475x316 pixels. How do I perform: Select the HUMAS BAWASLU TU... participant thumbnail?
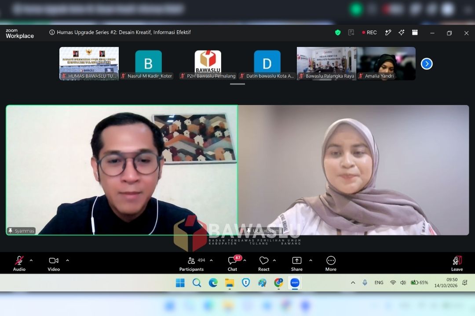(89, 64)
